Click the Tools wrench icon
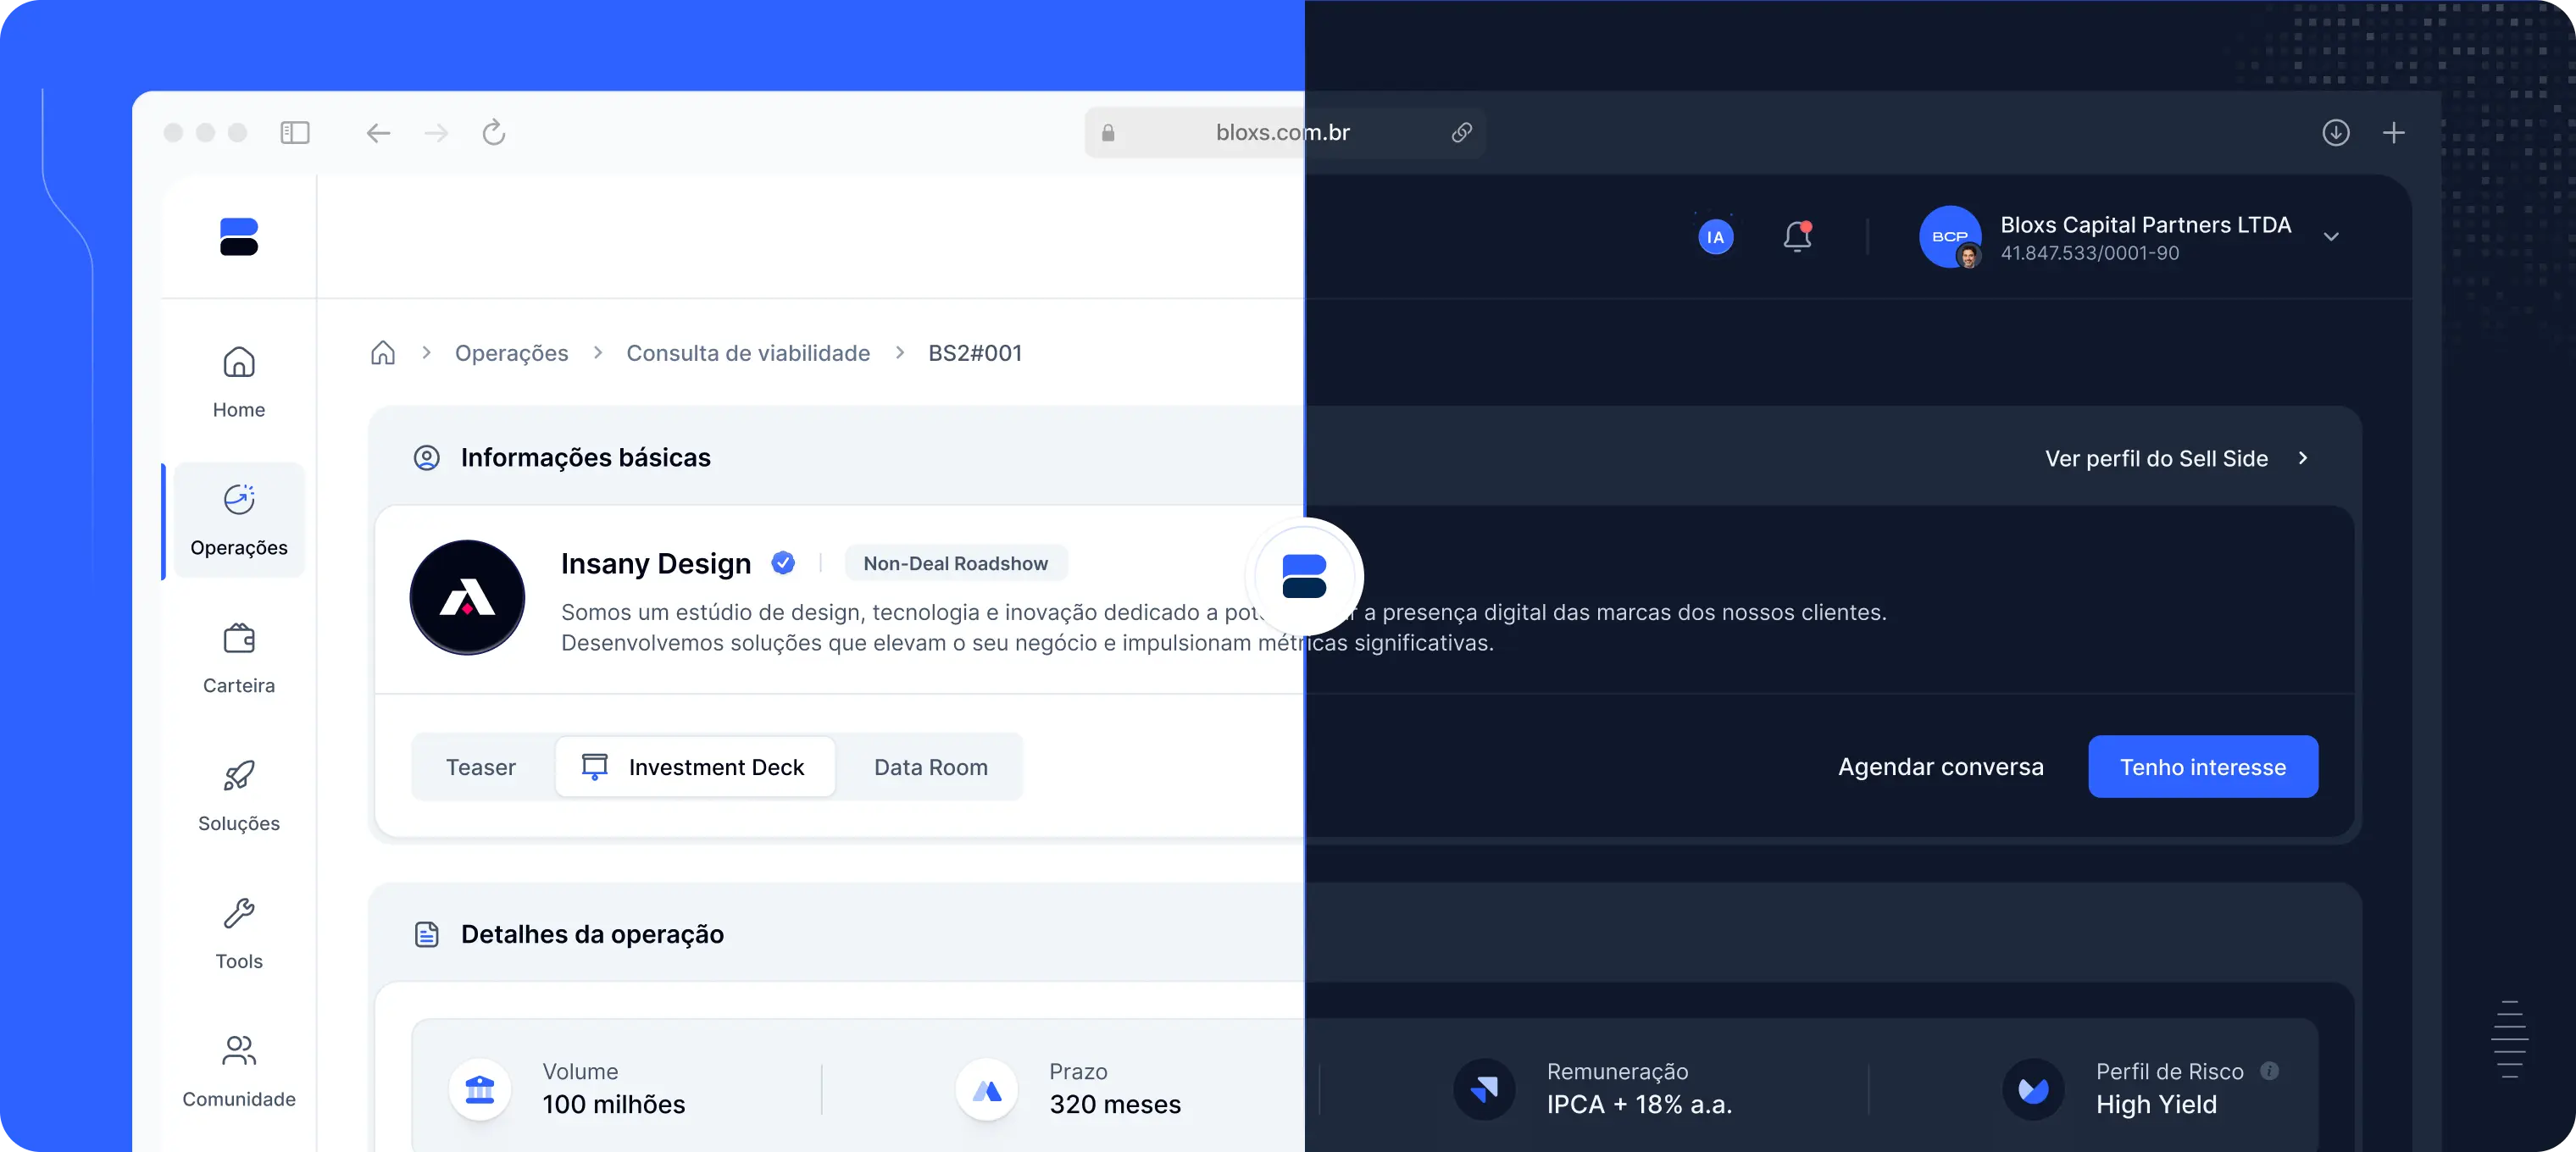 coord(238,913)
